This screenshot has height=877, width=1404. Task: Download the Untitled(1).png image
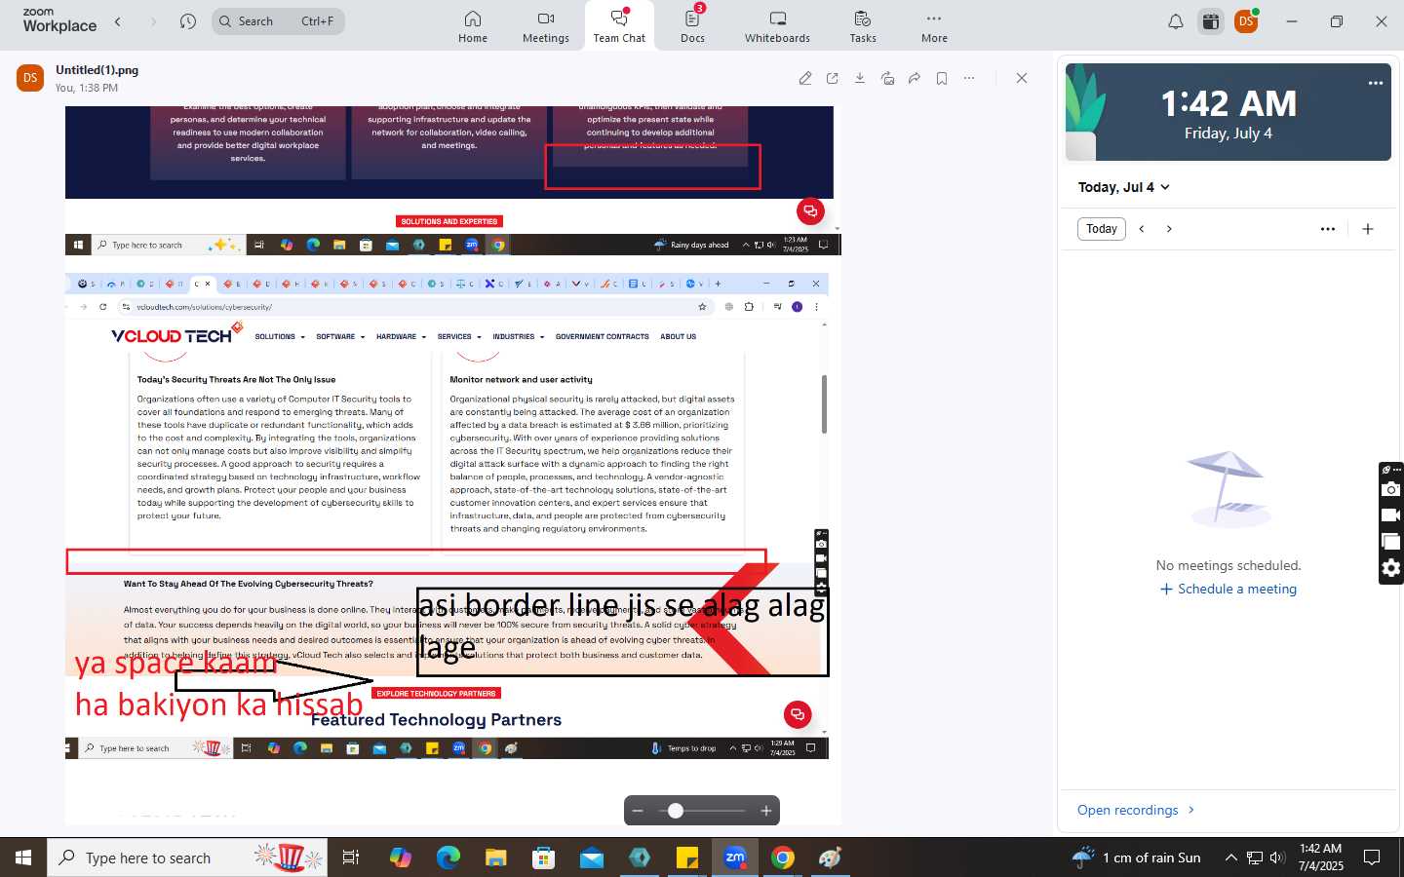tap(860, 78)
